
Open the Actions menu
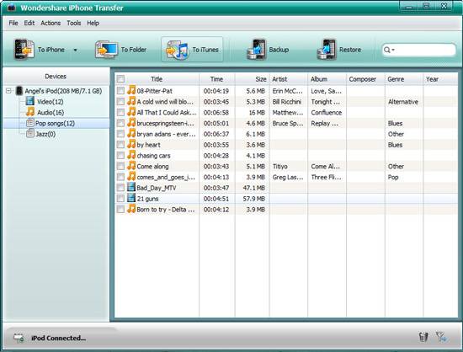tap(51, 23)
